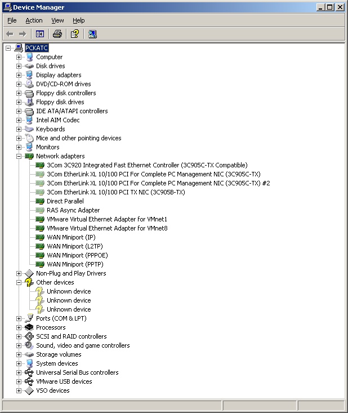
Task: Click the Floppy disk drives icon
Action: 29,102
